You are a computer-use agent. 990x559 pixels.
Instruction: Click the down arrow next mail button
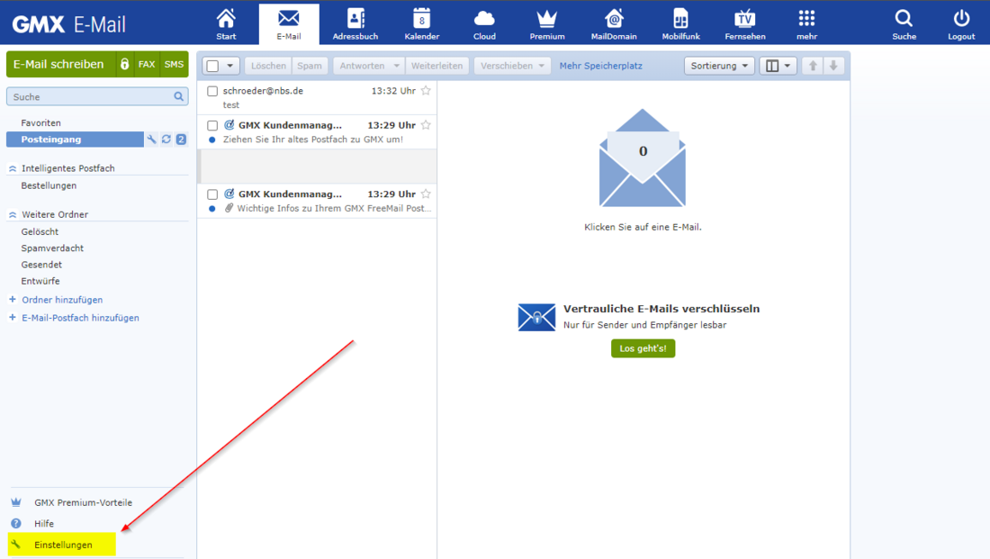pyautogui.click(x=833, y=66)
